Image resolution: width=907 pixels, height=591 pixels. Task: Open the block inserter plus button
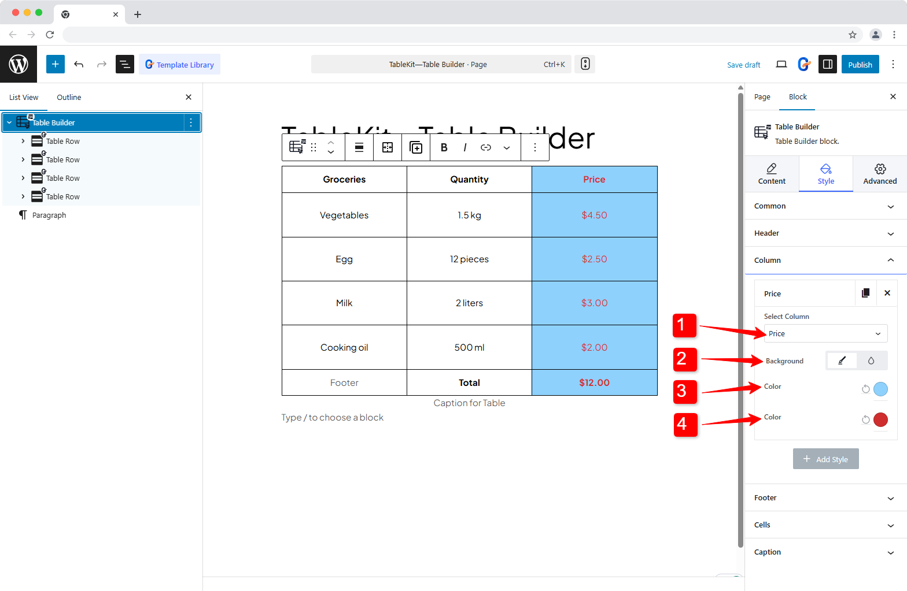pyautogui.click(x=56, y=64)
